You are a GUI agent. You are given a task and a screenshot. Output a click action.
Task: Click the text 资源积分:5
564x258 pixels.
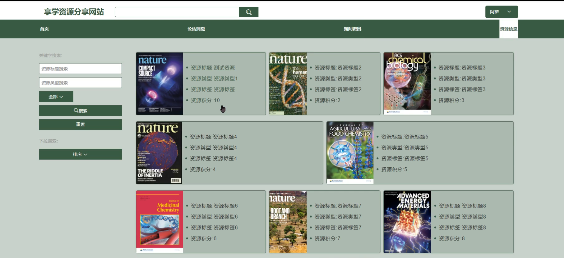point(394,169)
